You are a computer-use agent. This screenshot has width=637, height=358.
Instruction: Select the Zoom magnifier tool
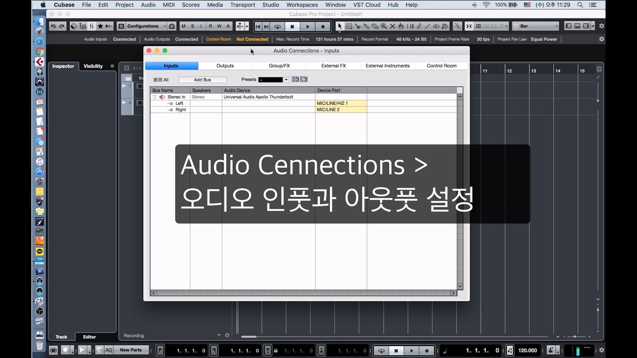coord(384,26)
